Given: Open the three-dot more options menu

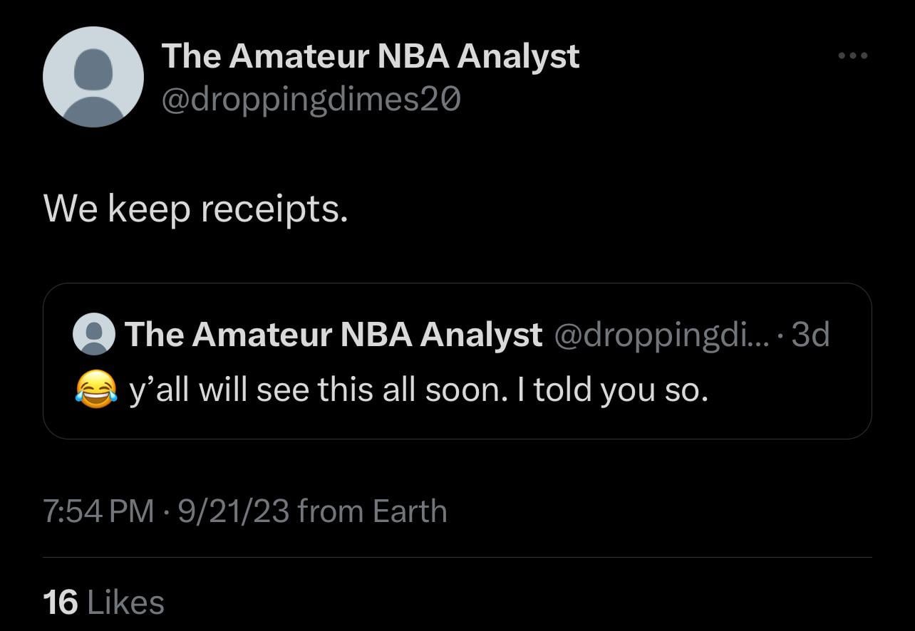Looking at the screenshot, I should click(x=853, y=56).
